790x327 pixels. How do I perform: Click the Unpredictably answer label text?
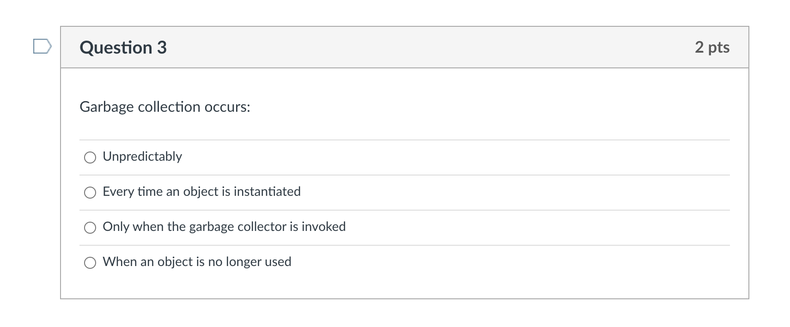142,157
